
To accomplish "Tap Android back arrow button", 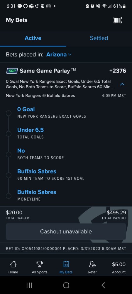I will (103, 285).
